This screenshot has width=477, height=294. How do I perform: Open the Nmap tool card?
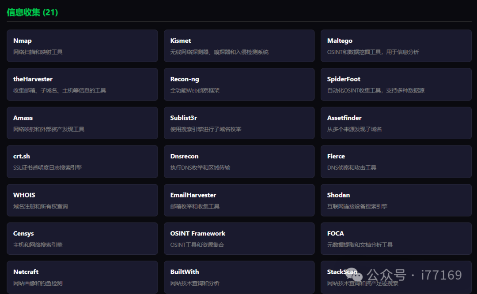click(82, 46)
